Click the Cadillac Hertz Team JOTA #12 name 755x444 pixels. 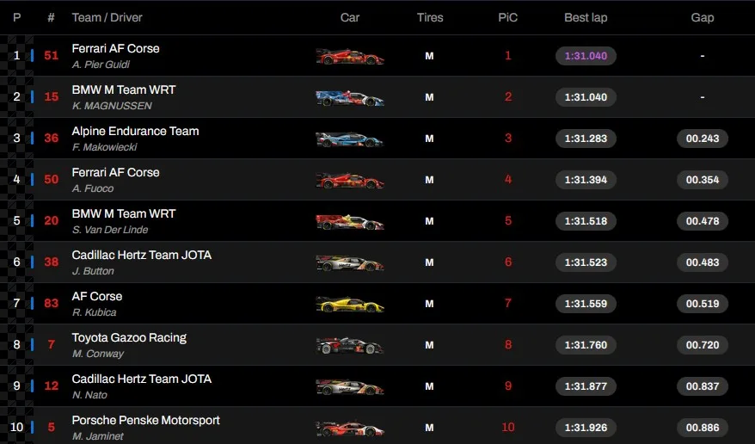coord(141,379)
